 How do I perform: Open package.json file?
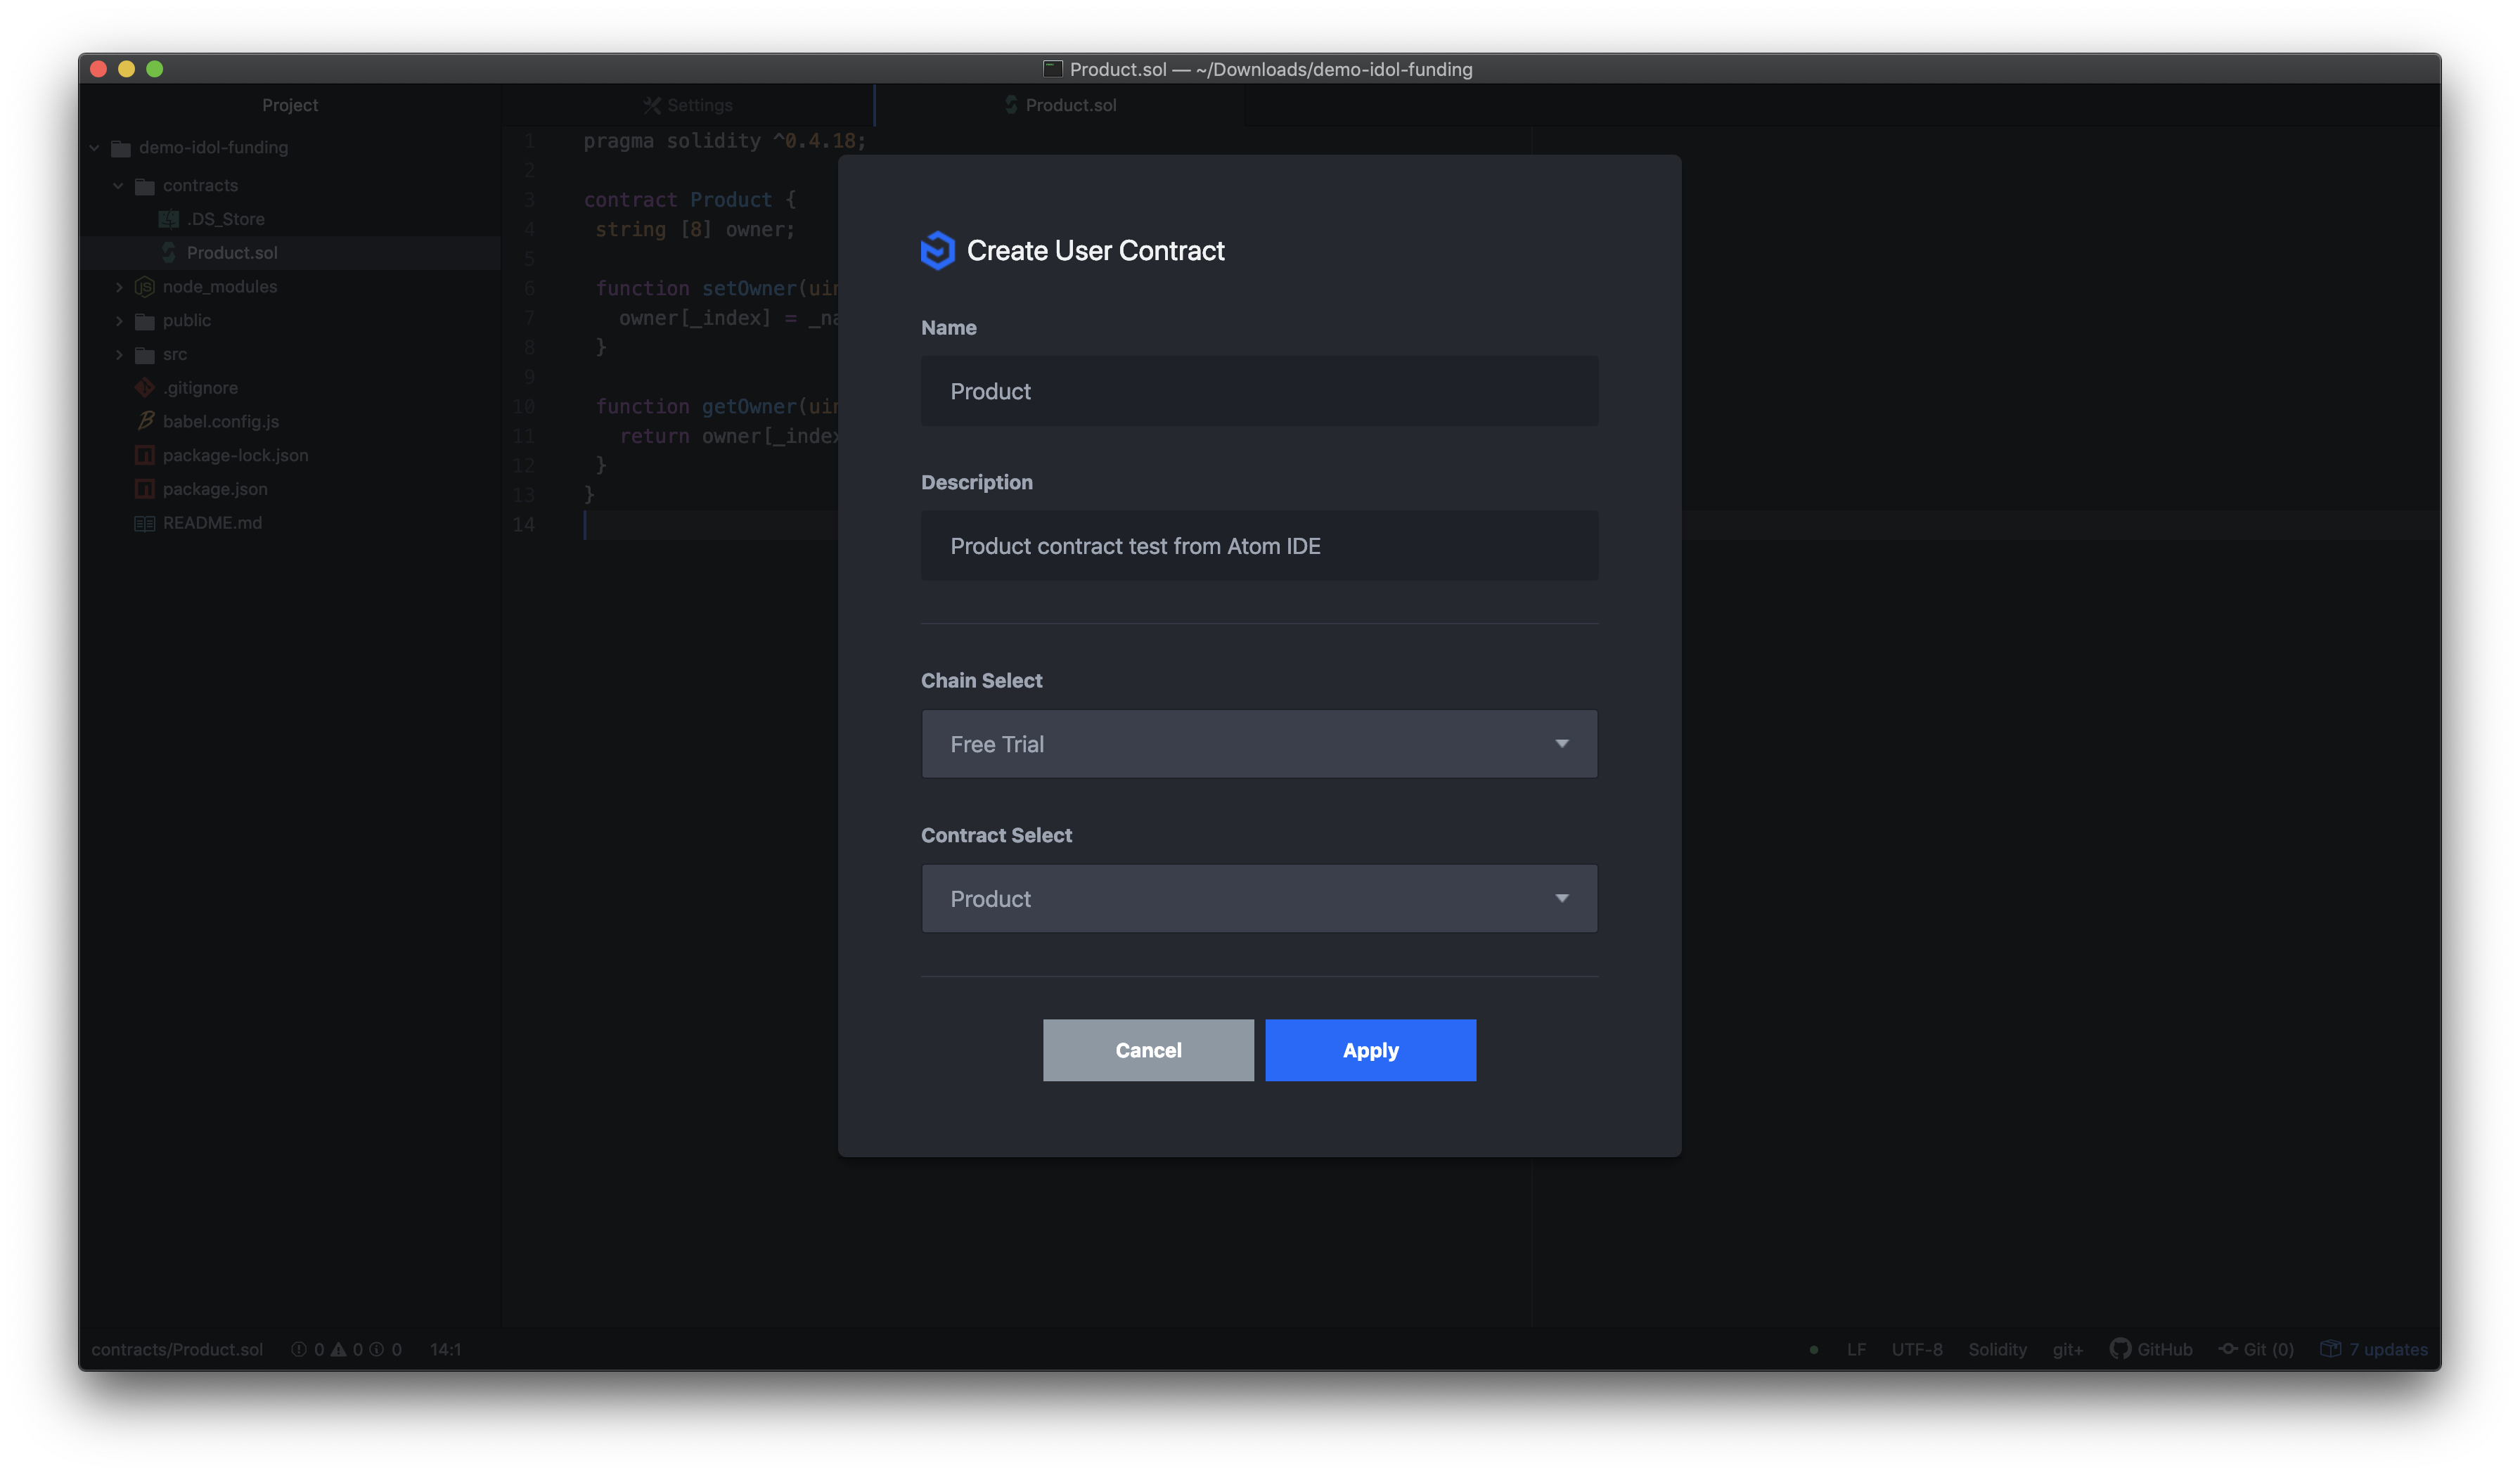215,490
